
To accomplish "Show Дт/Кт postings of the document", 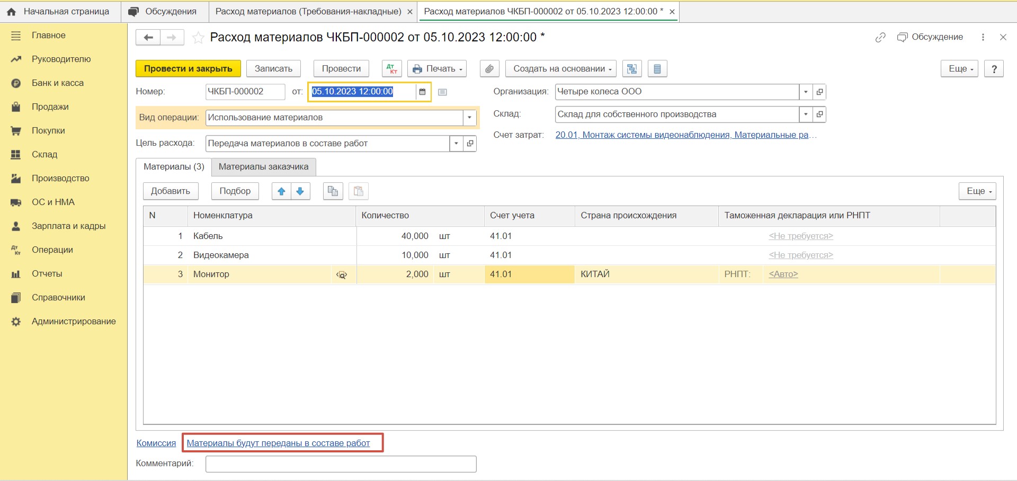I will tap(392, 69).
